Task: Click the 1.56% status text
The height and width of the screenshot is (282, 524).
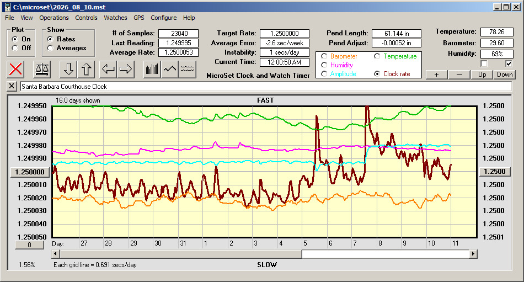Action: [26, 265]
